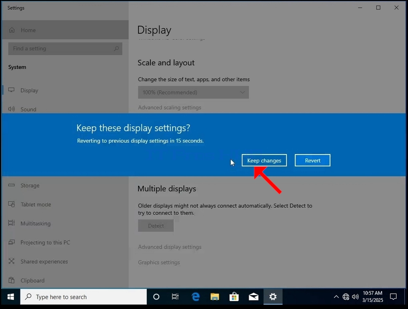This screenshot has width=408, height=309.
Task: Open the Clipboard icon in sidebar
Action: (x=12, y=280)
